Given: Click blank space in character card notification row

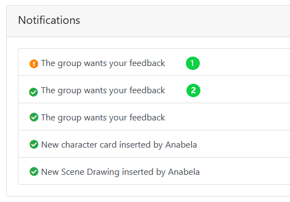Looking at the screenshot, I should (x=243, y=144).
